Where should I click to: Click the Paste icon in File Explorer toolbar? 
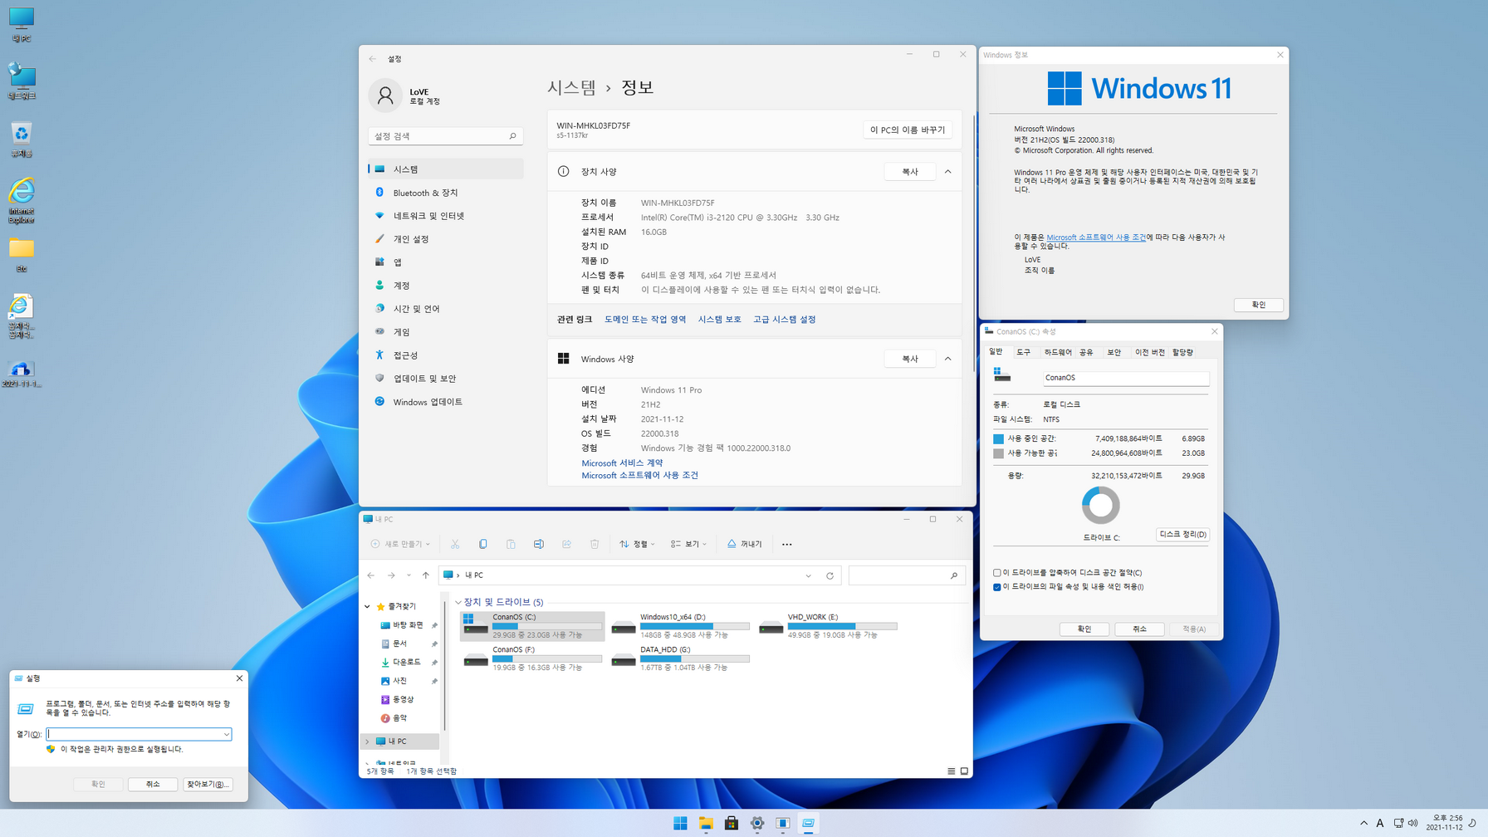[511, 544]
